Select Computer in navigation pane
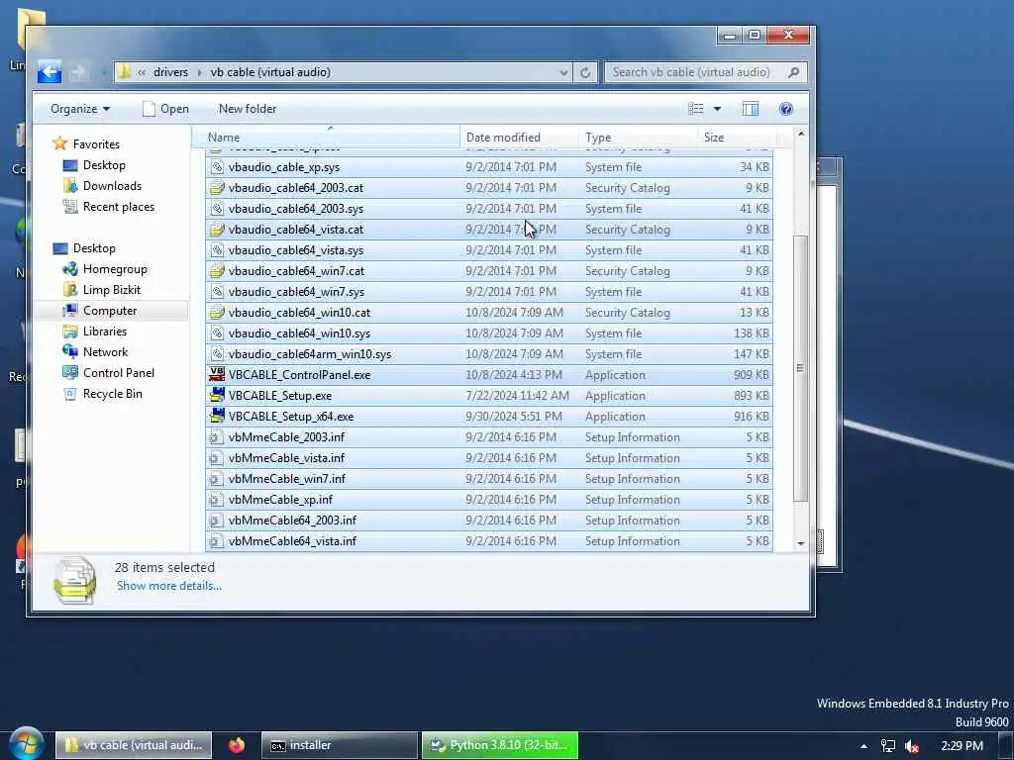 point(109,310)
